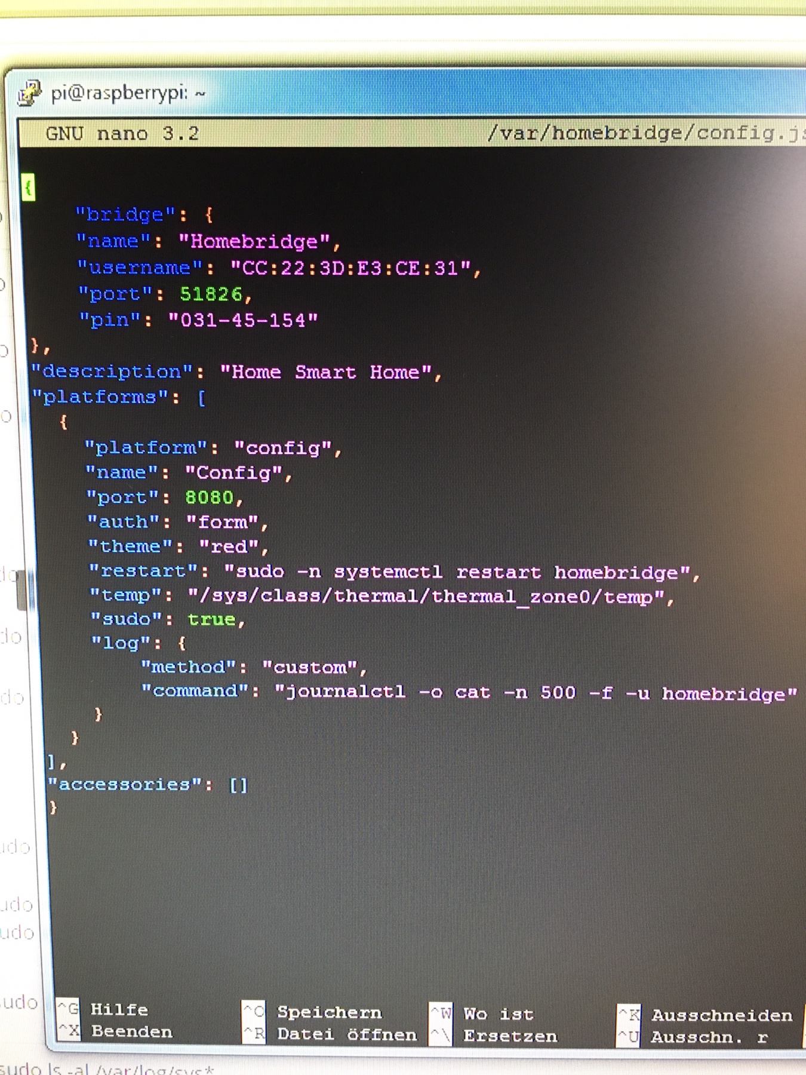Click the theme value "red"
The height and width of the screenshot is (1075, 806).
(x=229, y=546)
